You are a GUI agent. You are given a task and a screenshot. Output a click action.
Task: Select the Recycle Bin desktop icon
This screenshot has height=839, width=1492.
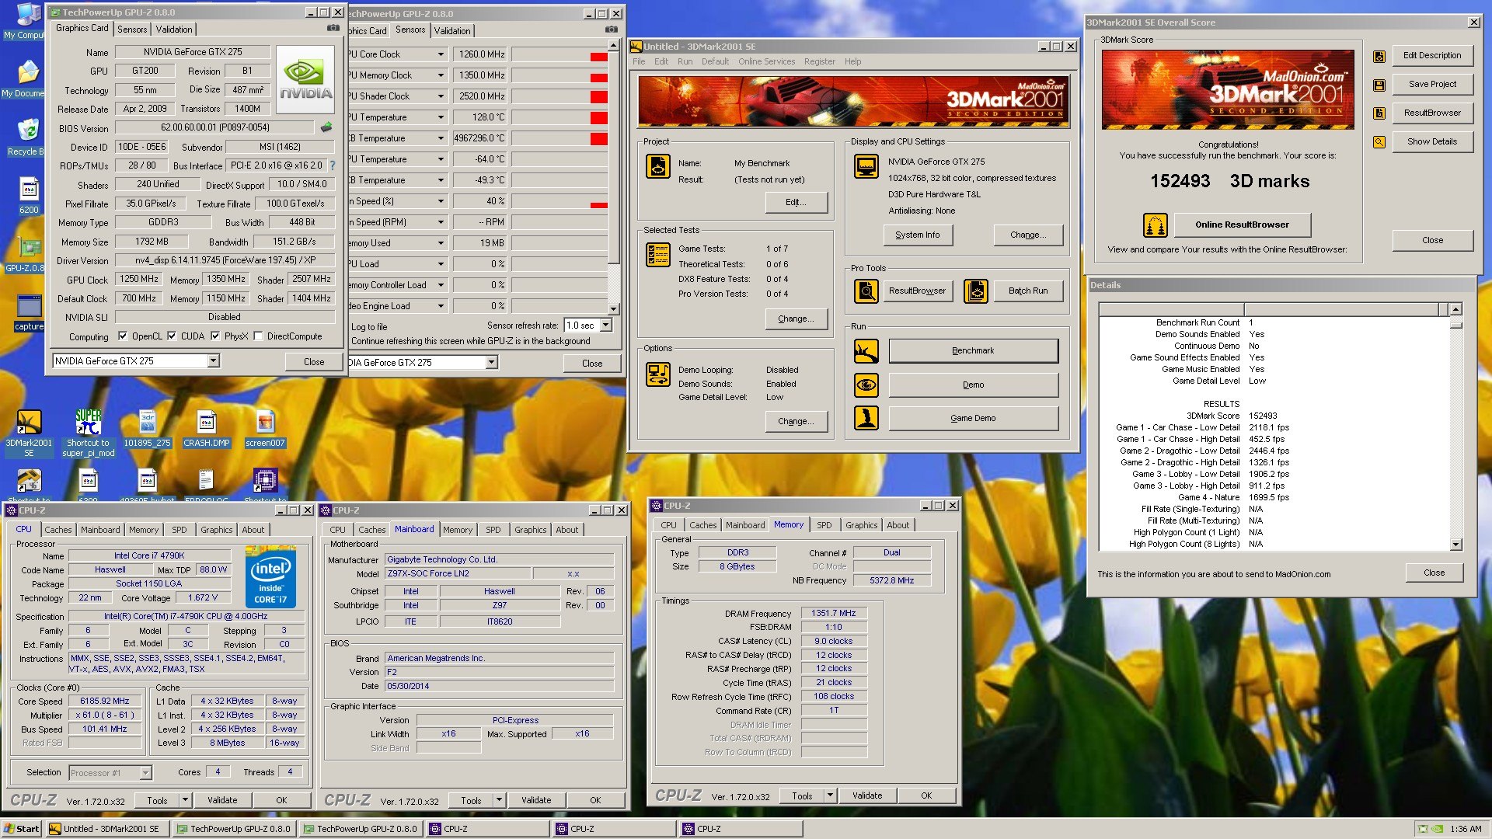pyautogui.click(x=27, y=137)
